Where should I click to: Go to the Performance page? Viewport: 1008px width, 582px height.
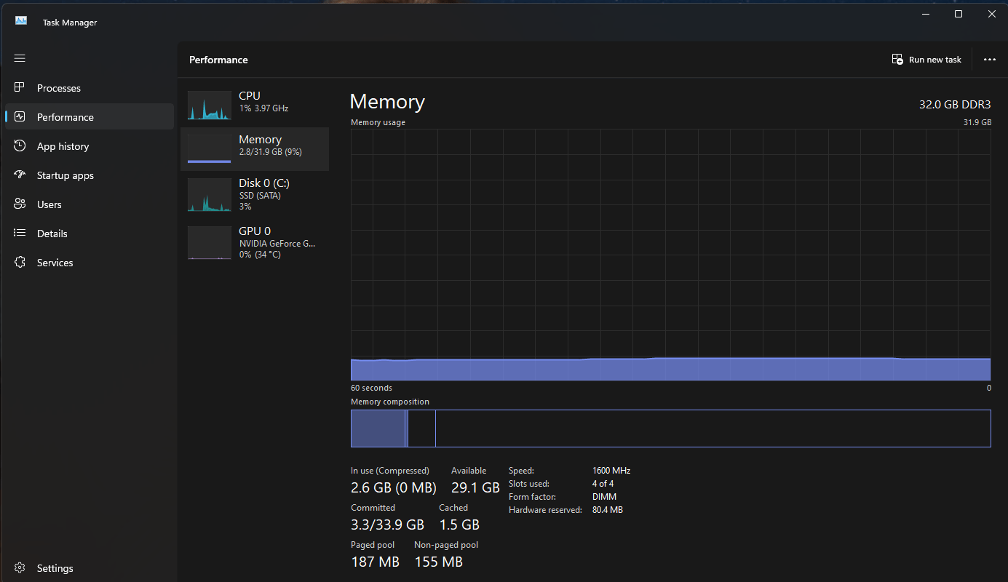click(89, 116)
